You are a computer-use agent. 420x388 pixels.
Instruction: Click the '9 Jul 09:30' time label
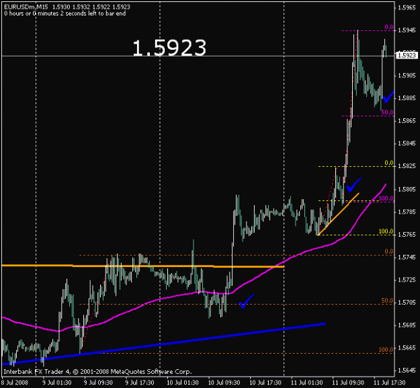[x=98, y=383]
